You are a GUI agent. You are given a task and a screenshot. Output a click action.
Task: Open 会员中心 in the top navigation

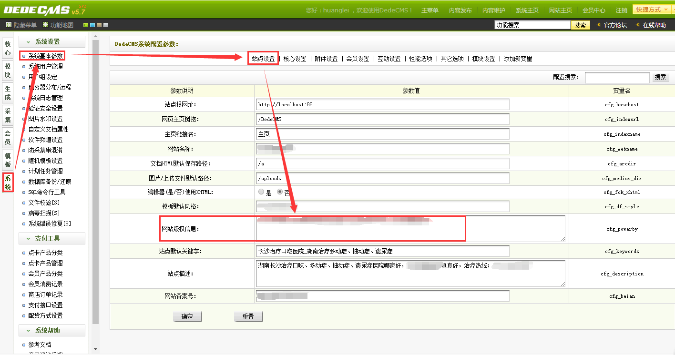click(594, 10)
